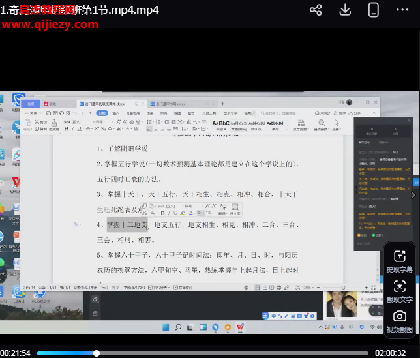Switch to the 页面布局 ribbon tab
This screenshot has height=358, width=420.
[x=133, y=113]
